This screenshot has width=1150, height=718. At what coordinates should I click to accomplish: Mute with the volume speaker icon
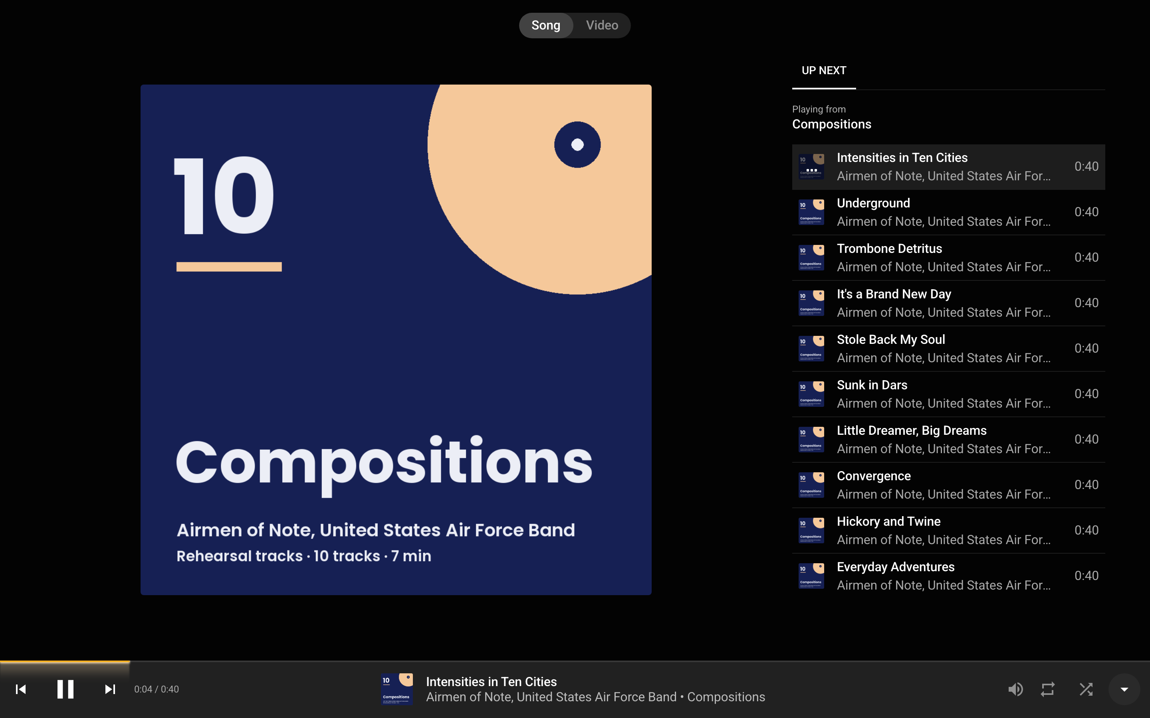click(x=1015, y=689)
